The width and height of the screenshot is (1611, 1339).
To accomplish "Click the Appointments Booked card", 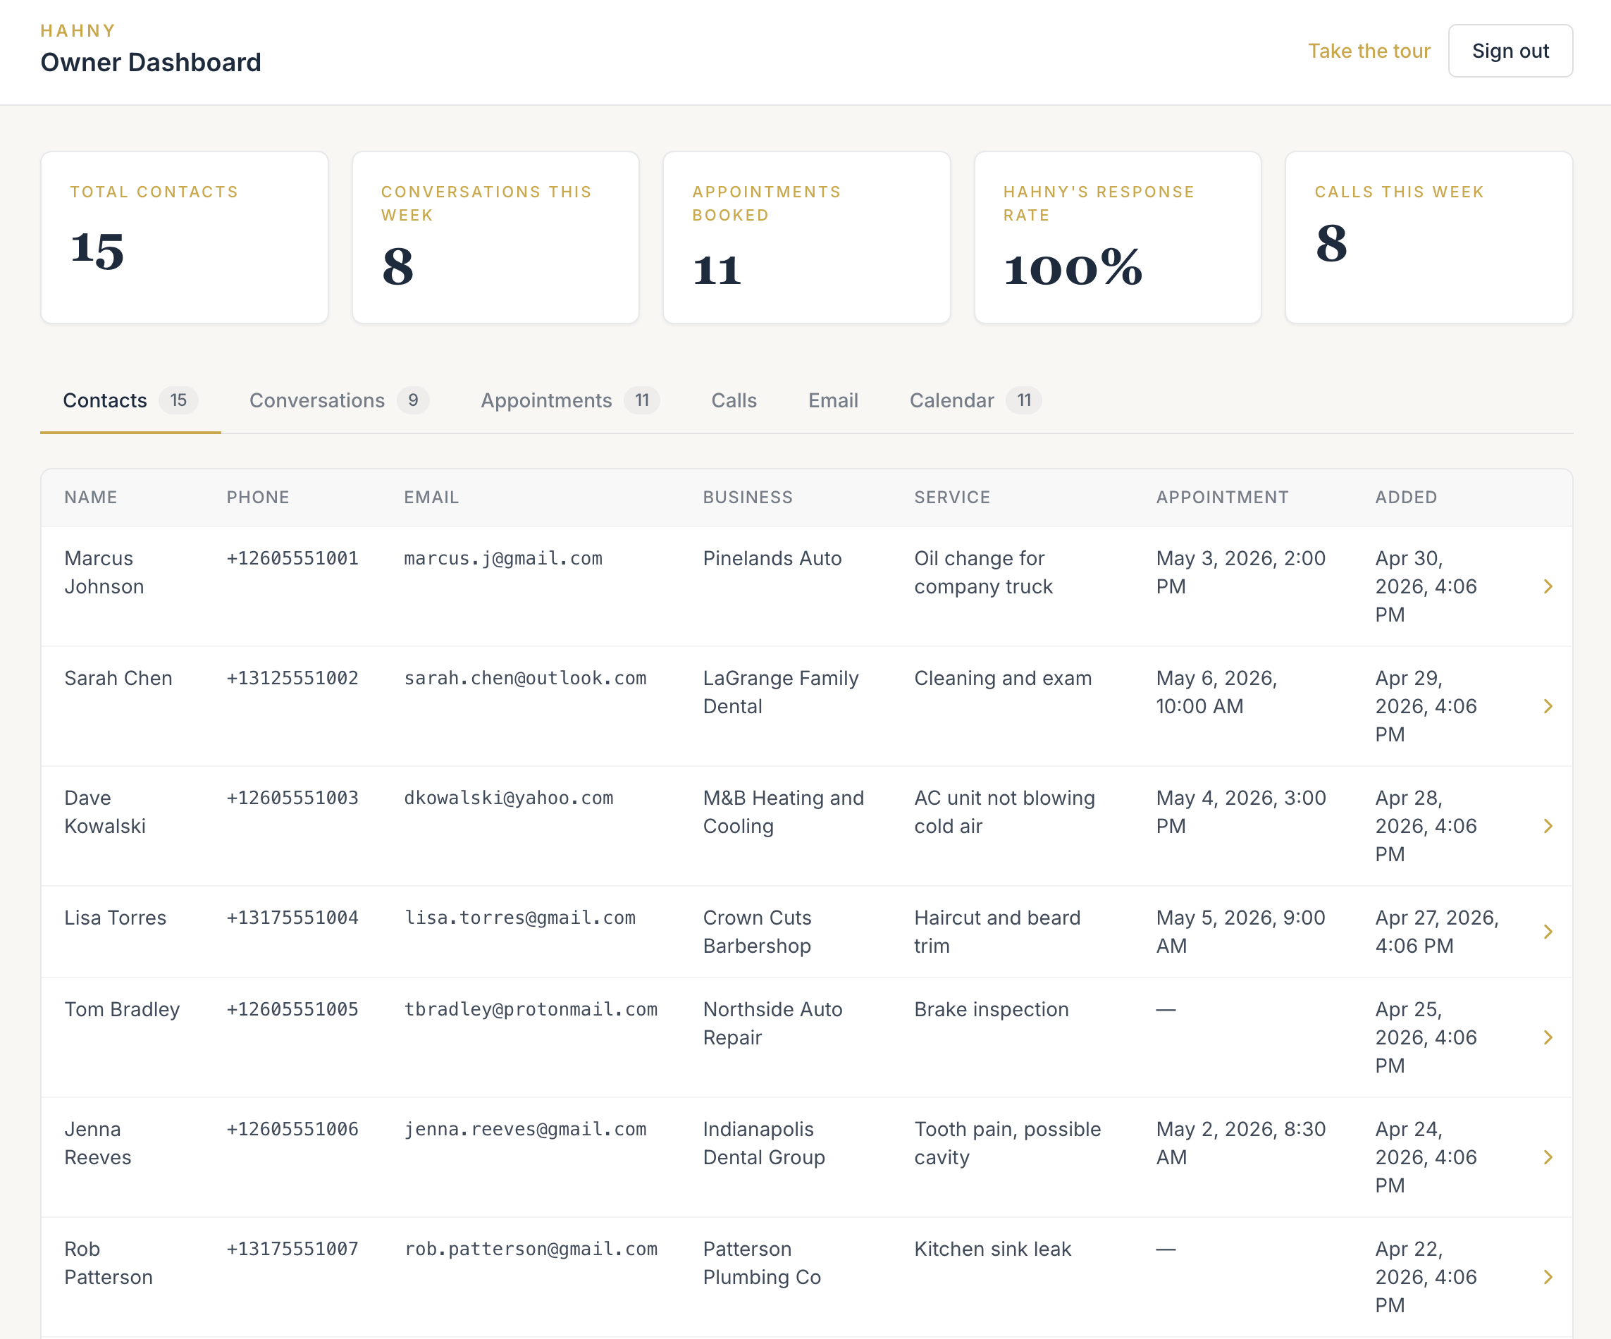I will pos(807,237).
